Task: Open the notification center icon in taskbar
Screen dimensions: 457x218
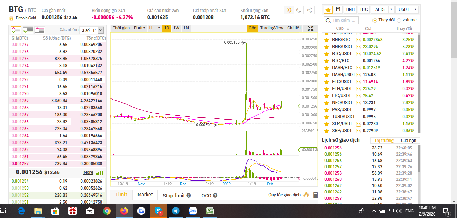Action: (446, 211)
